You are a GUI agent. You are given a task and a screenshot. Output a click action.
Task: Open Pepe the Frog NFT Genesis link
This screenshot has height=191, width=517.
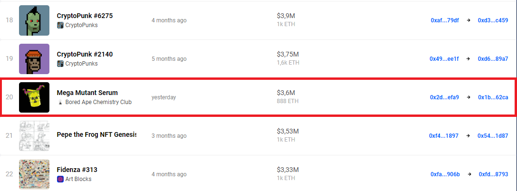click(96, 136)
